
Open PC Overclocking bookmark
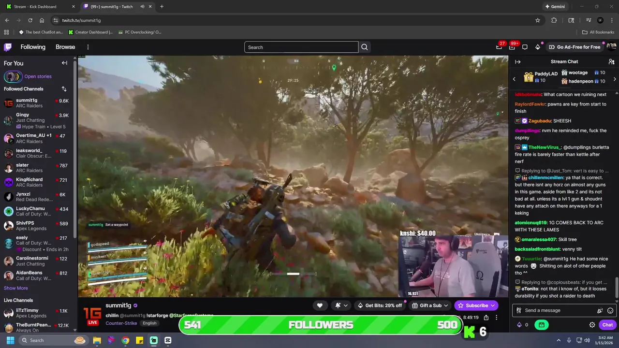click(x=139, y=32)
